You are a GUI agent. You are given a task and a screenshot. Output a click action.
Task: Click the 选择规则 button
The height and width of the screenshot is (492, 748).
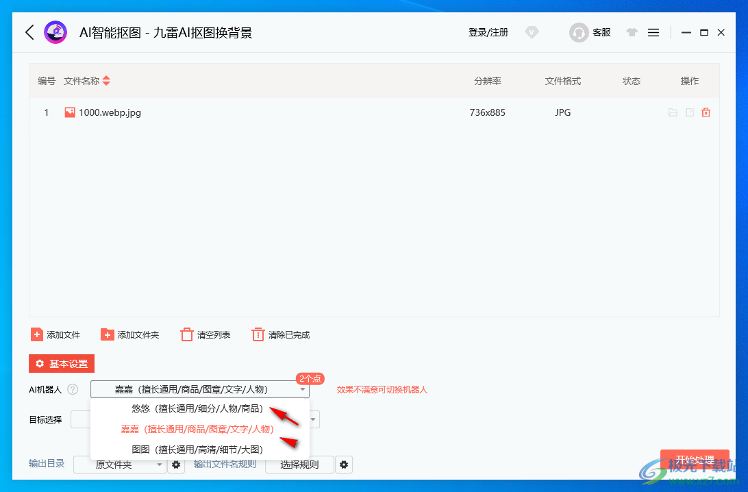299,465
